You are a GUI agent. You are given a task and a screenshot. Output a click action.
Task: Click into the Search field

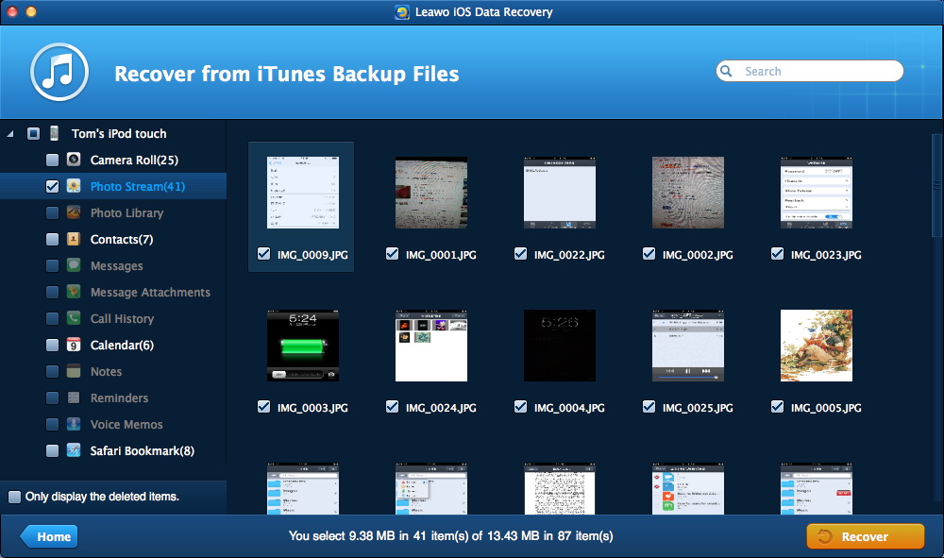pyautogui.click(x=817, y=71)
